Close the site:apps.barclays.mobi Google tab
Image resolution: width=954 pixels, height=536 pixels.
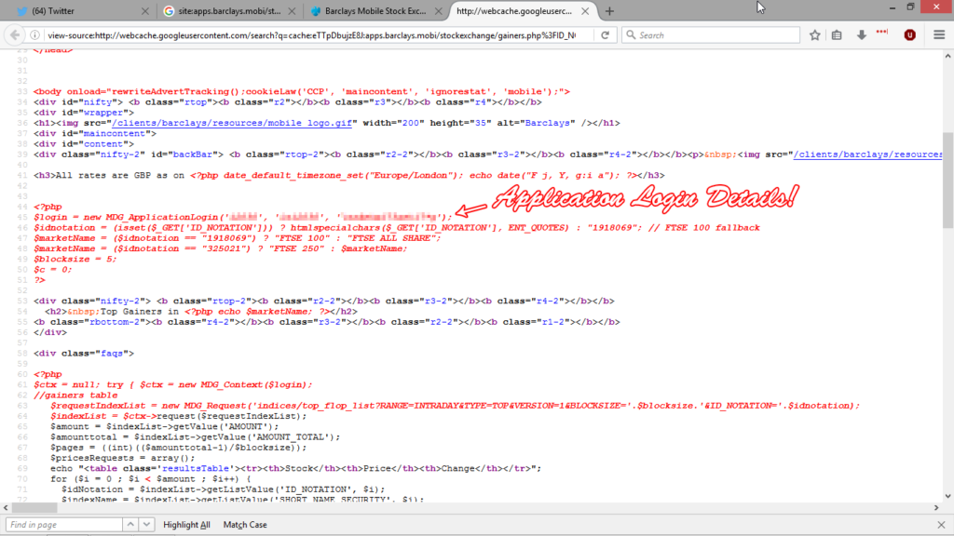[292, 11]
